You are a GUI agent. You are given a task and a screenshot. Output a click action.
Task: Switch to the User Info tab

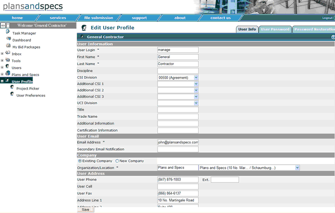pyautogui.click(x=247, y=29)
